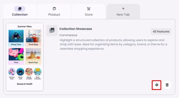This screenshot has width=179, height=98.
Task: Click the Commerece category label
Action: 68,35
